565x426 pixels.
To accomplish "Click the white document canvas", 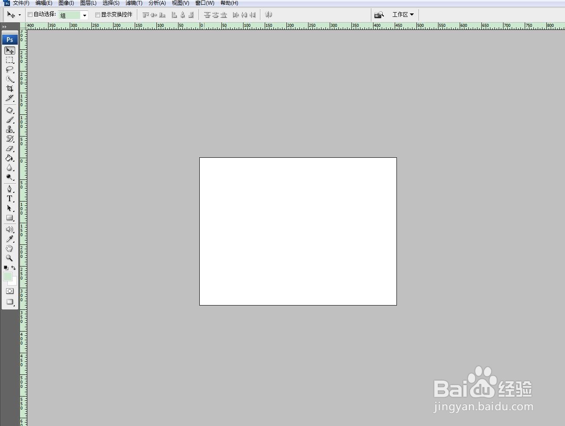I will pos(298,231).
